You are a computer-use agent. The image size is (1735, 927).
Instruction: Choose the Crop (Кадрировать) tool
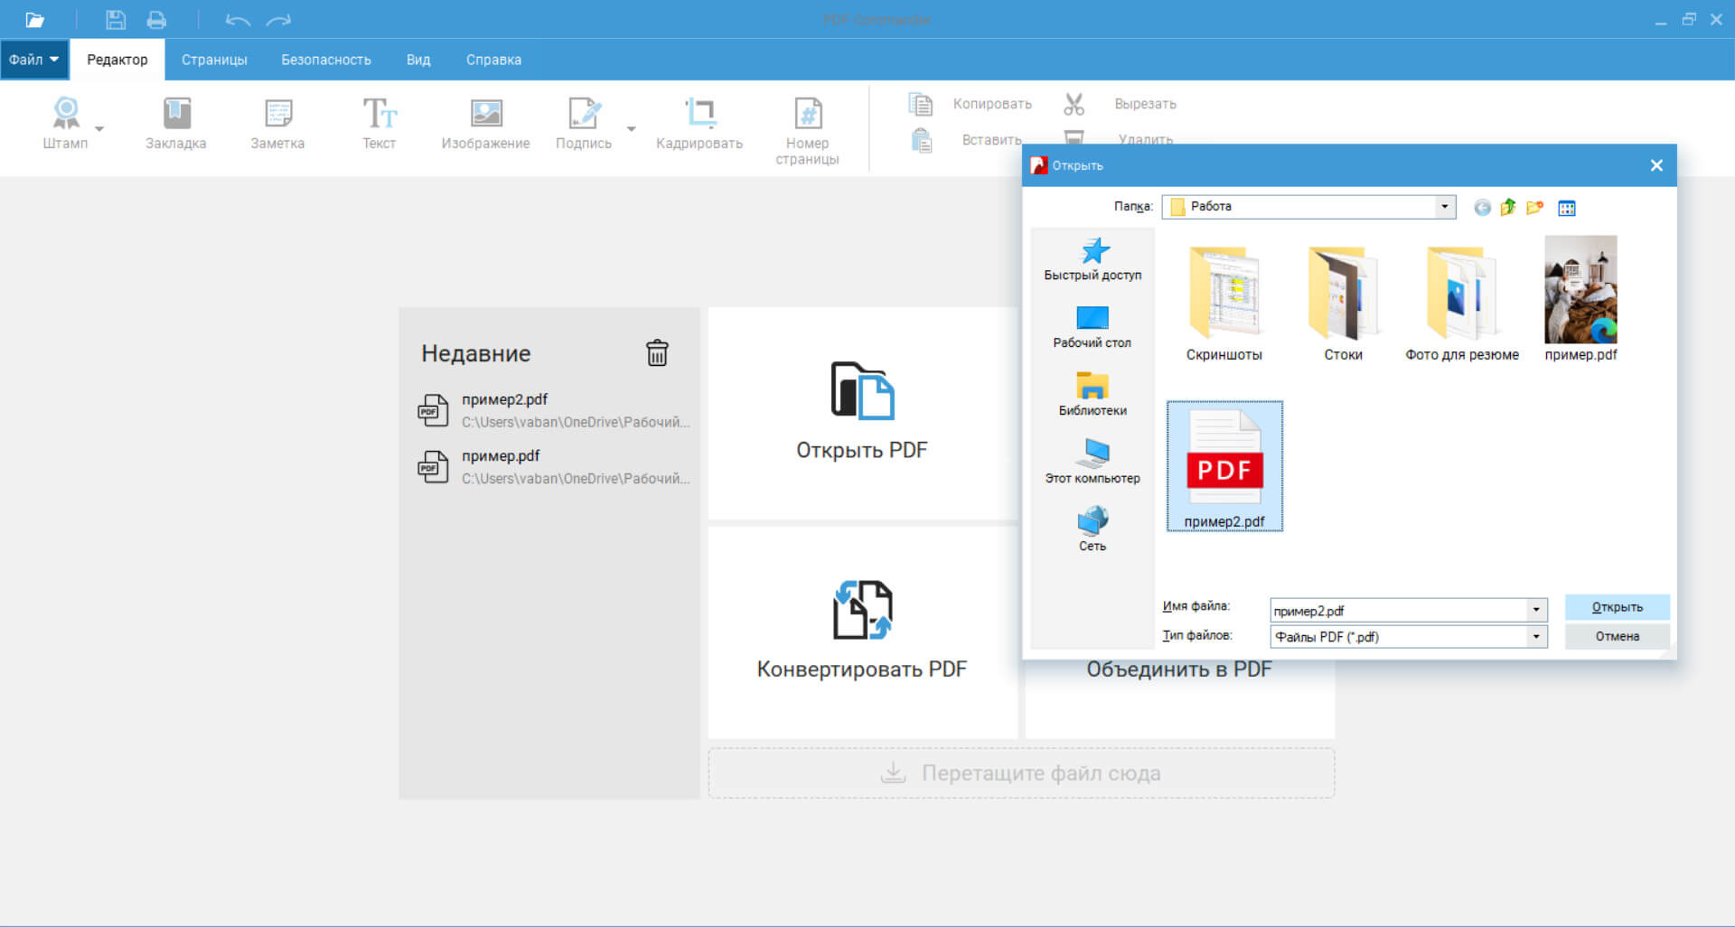[x=699, y=114]
